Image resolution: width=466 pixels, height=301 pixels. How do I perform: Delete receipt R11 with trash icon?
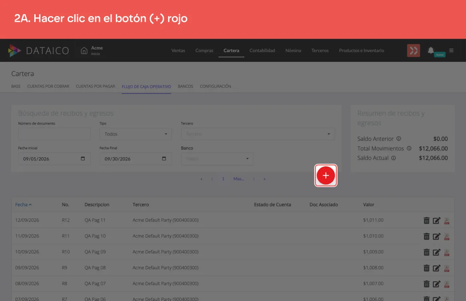(x=427, y=236)
